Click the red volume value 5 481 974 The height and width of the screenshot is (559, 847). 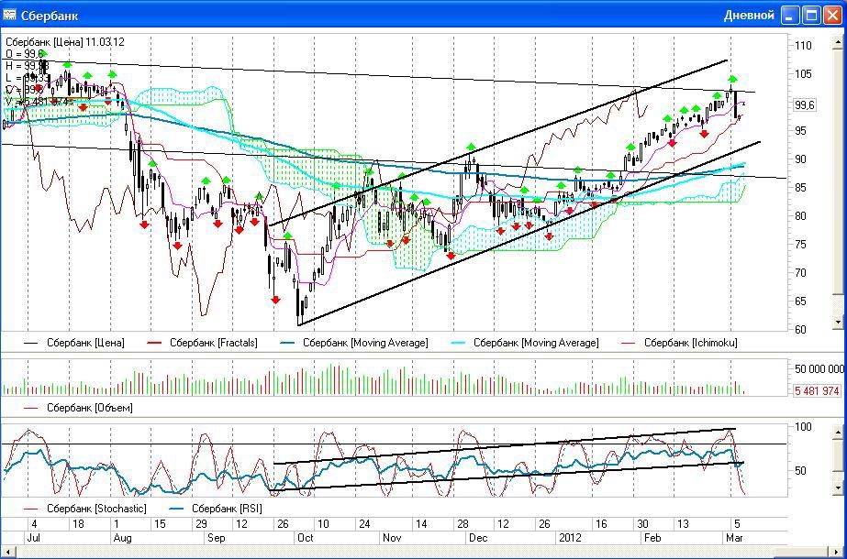tap(817, 391)
